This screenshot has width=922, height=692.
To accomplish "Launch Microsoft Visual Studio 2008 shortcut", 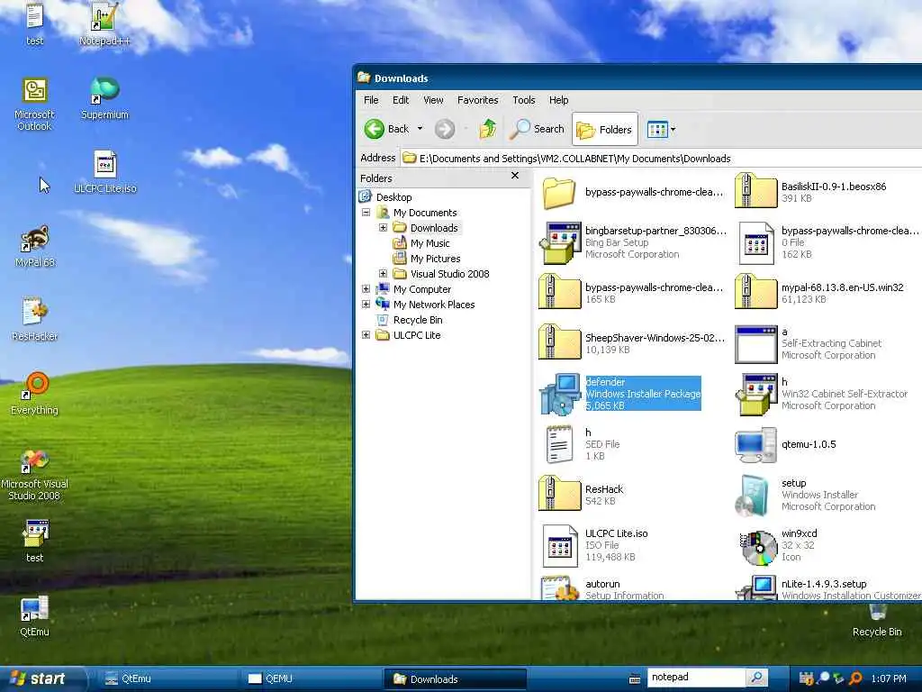I will pos(35,474).
